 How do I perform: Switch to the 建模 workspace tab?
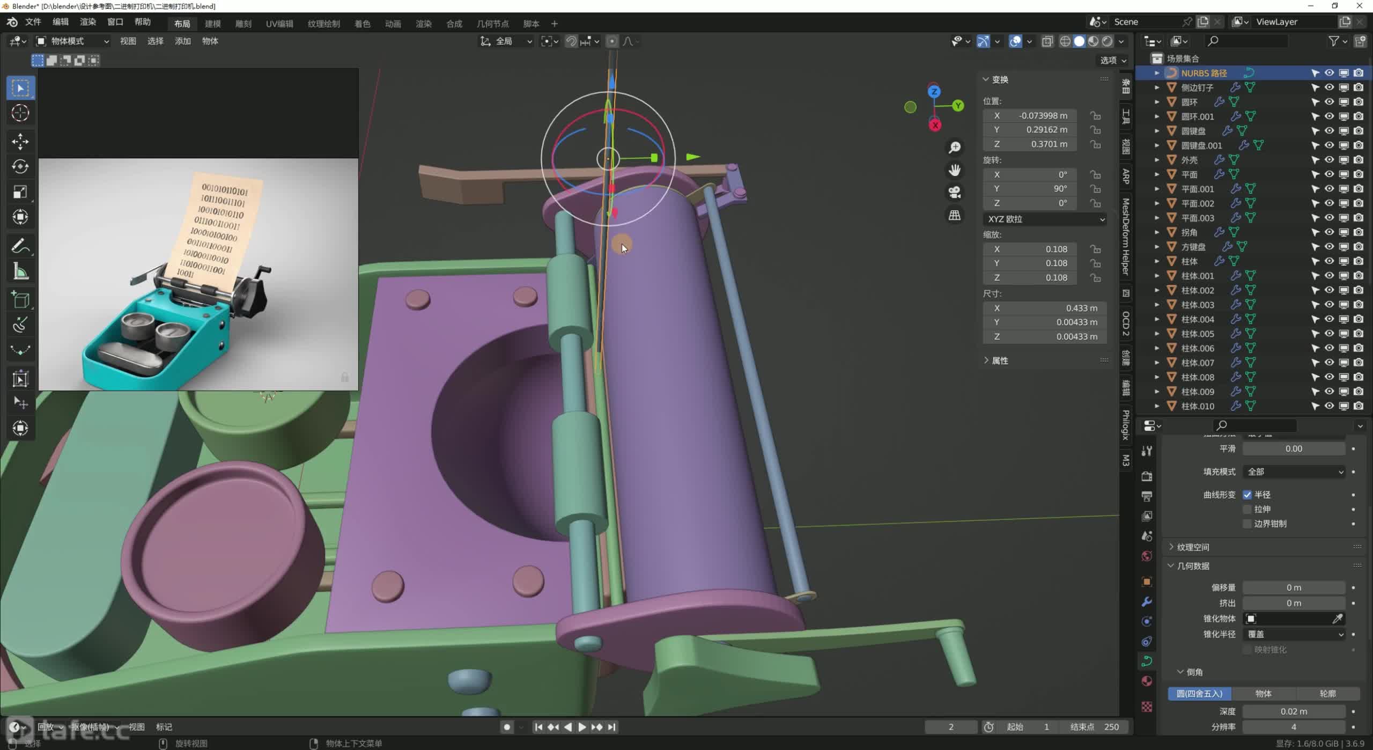pyautogui.click(x=213, y=24)
